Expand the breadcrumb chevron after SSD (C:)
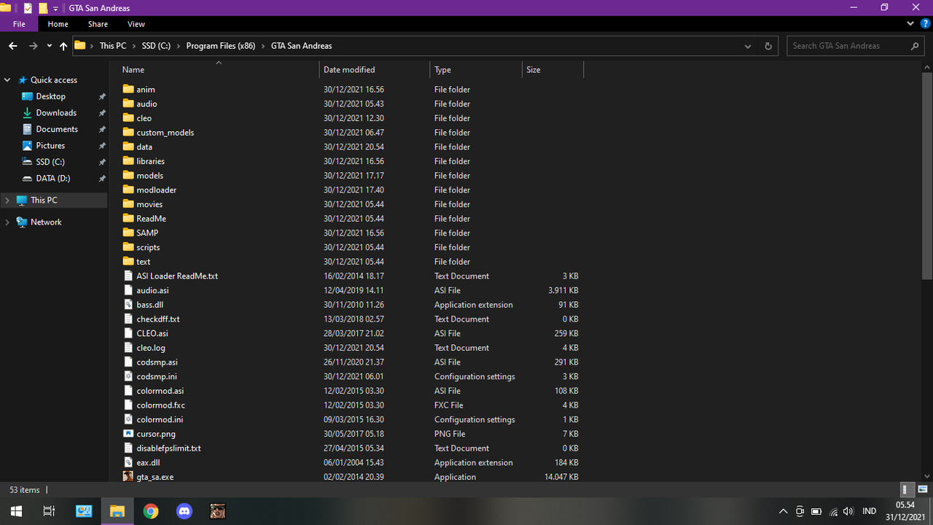 click(178, 46)
